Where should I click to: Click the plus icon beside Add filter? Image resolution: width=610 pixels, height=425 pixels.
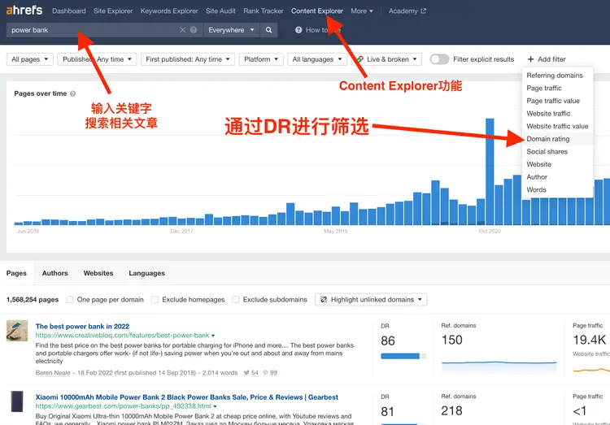point(531,59)
